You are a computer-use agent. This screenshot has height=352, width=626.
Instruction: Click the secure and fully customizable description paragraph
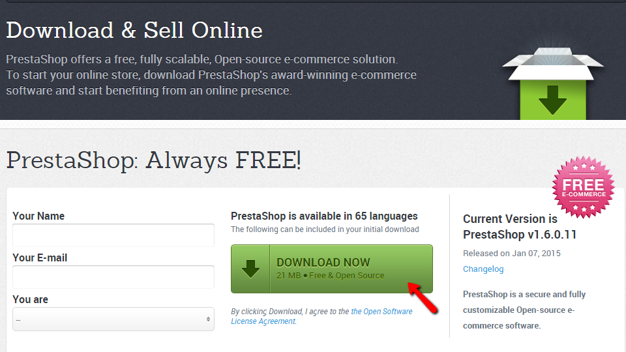[x=524, y=310]
